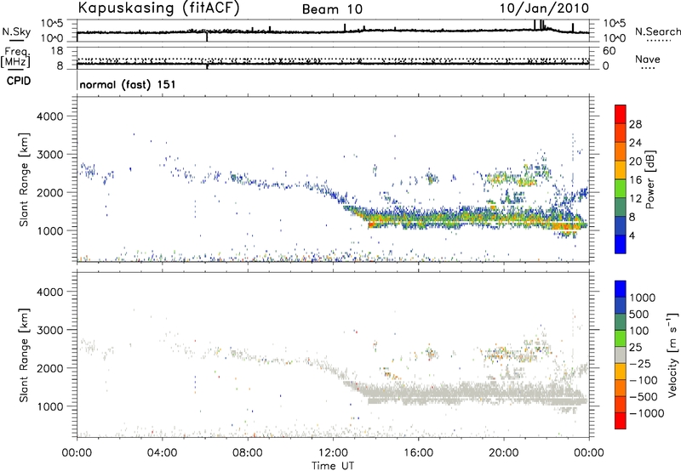Image resolution: width=681 pixels, height=471 pixels.
Task: Click the red bottom segment of Velocity color bar
Action: [621, 421]
